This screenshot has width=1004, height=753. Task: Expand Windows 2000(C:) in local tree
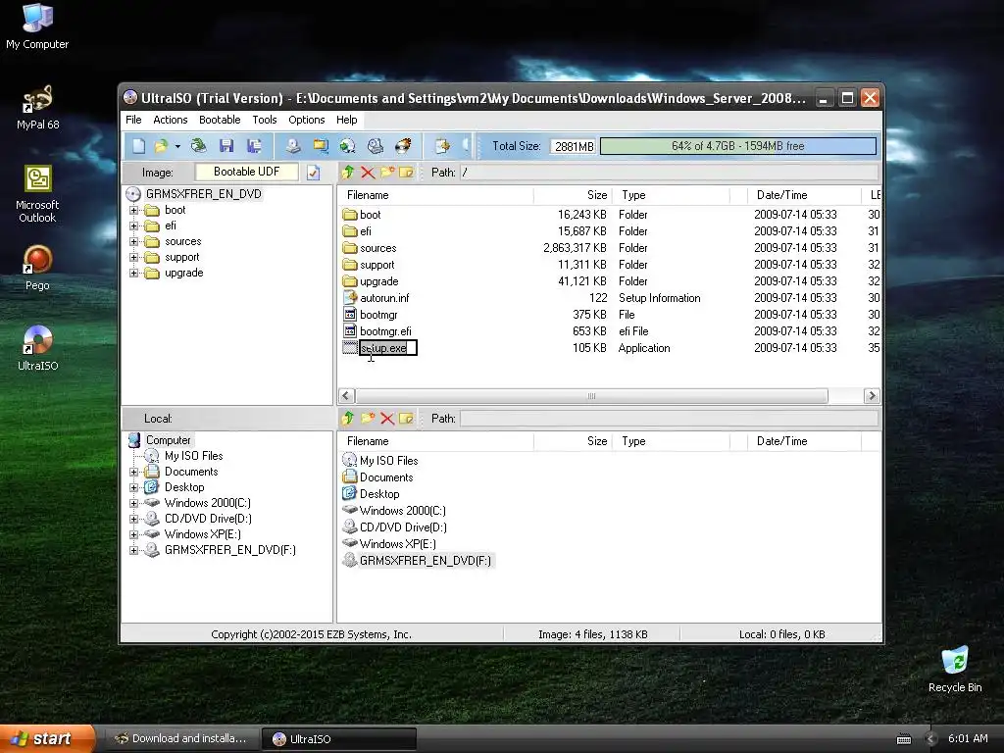(x=133, y=503)
